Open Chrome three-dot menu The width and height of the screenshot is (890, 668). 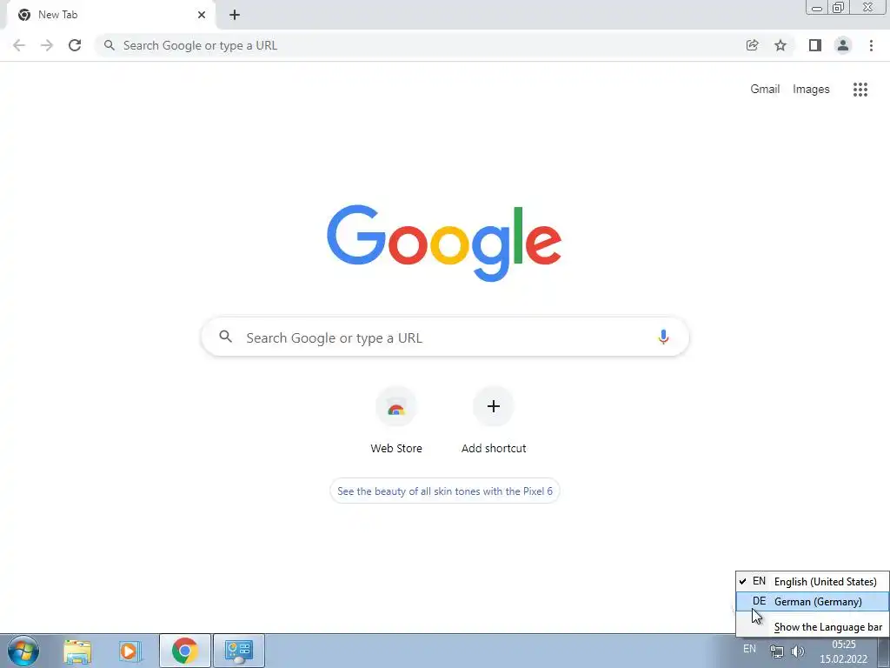point(871,45)
